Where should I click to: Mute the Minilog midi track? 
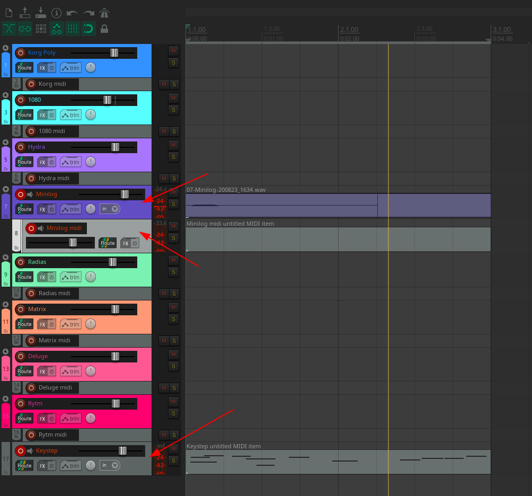point(173,226)
